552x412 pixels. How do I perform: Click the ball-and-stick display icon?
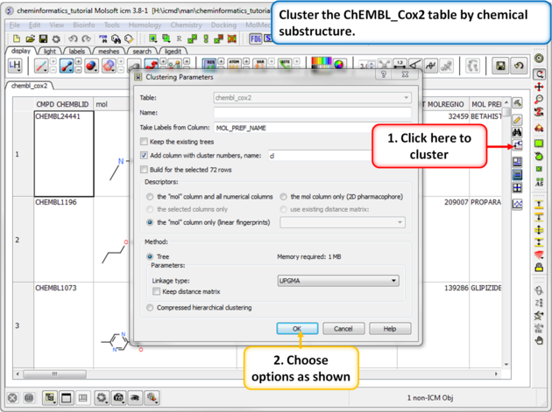coord(67,66)
